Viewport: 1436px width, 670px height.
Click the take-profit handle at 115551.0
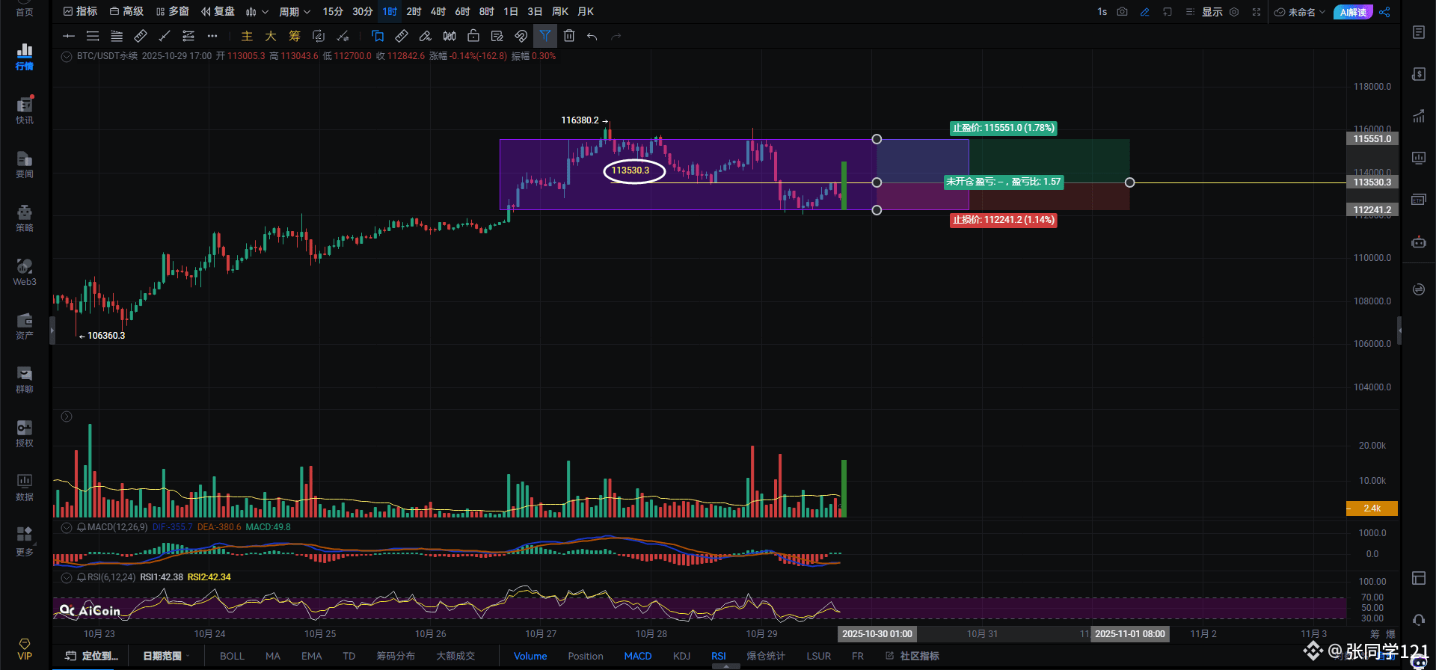coord(877,139)
